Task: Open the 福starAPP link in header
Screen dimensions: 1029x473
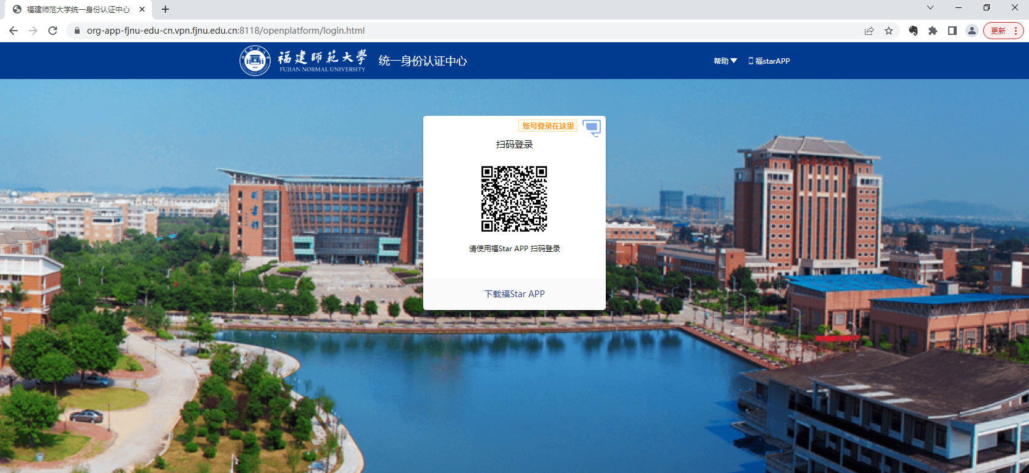Action: pos(769,61)
